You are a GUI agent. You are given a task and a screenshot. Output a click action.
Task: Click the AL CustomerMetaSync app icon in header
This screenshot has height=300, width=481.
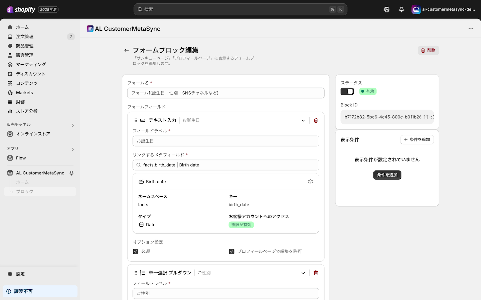[90, 29]
